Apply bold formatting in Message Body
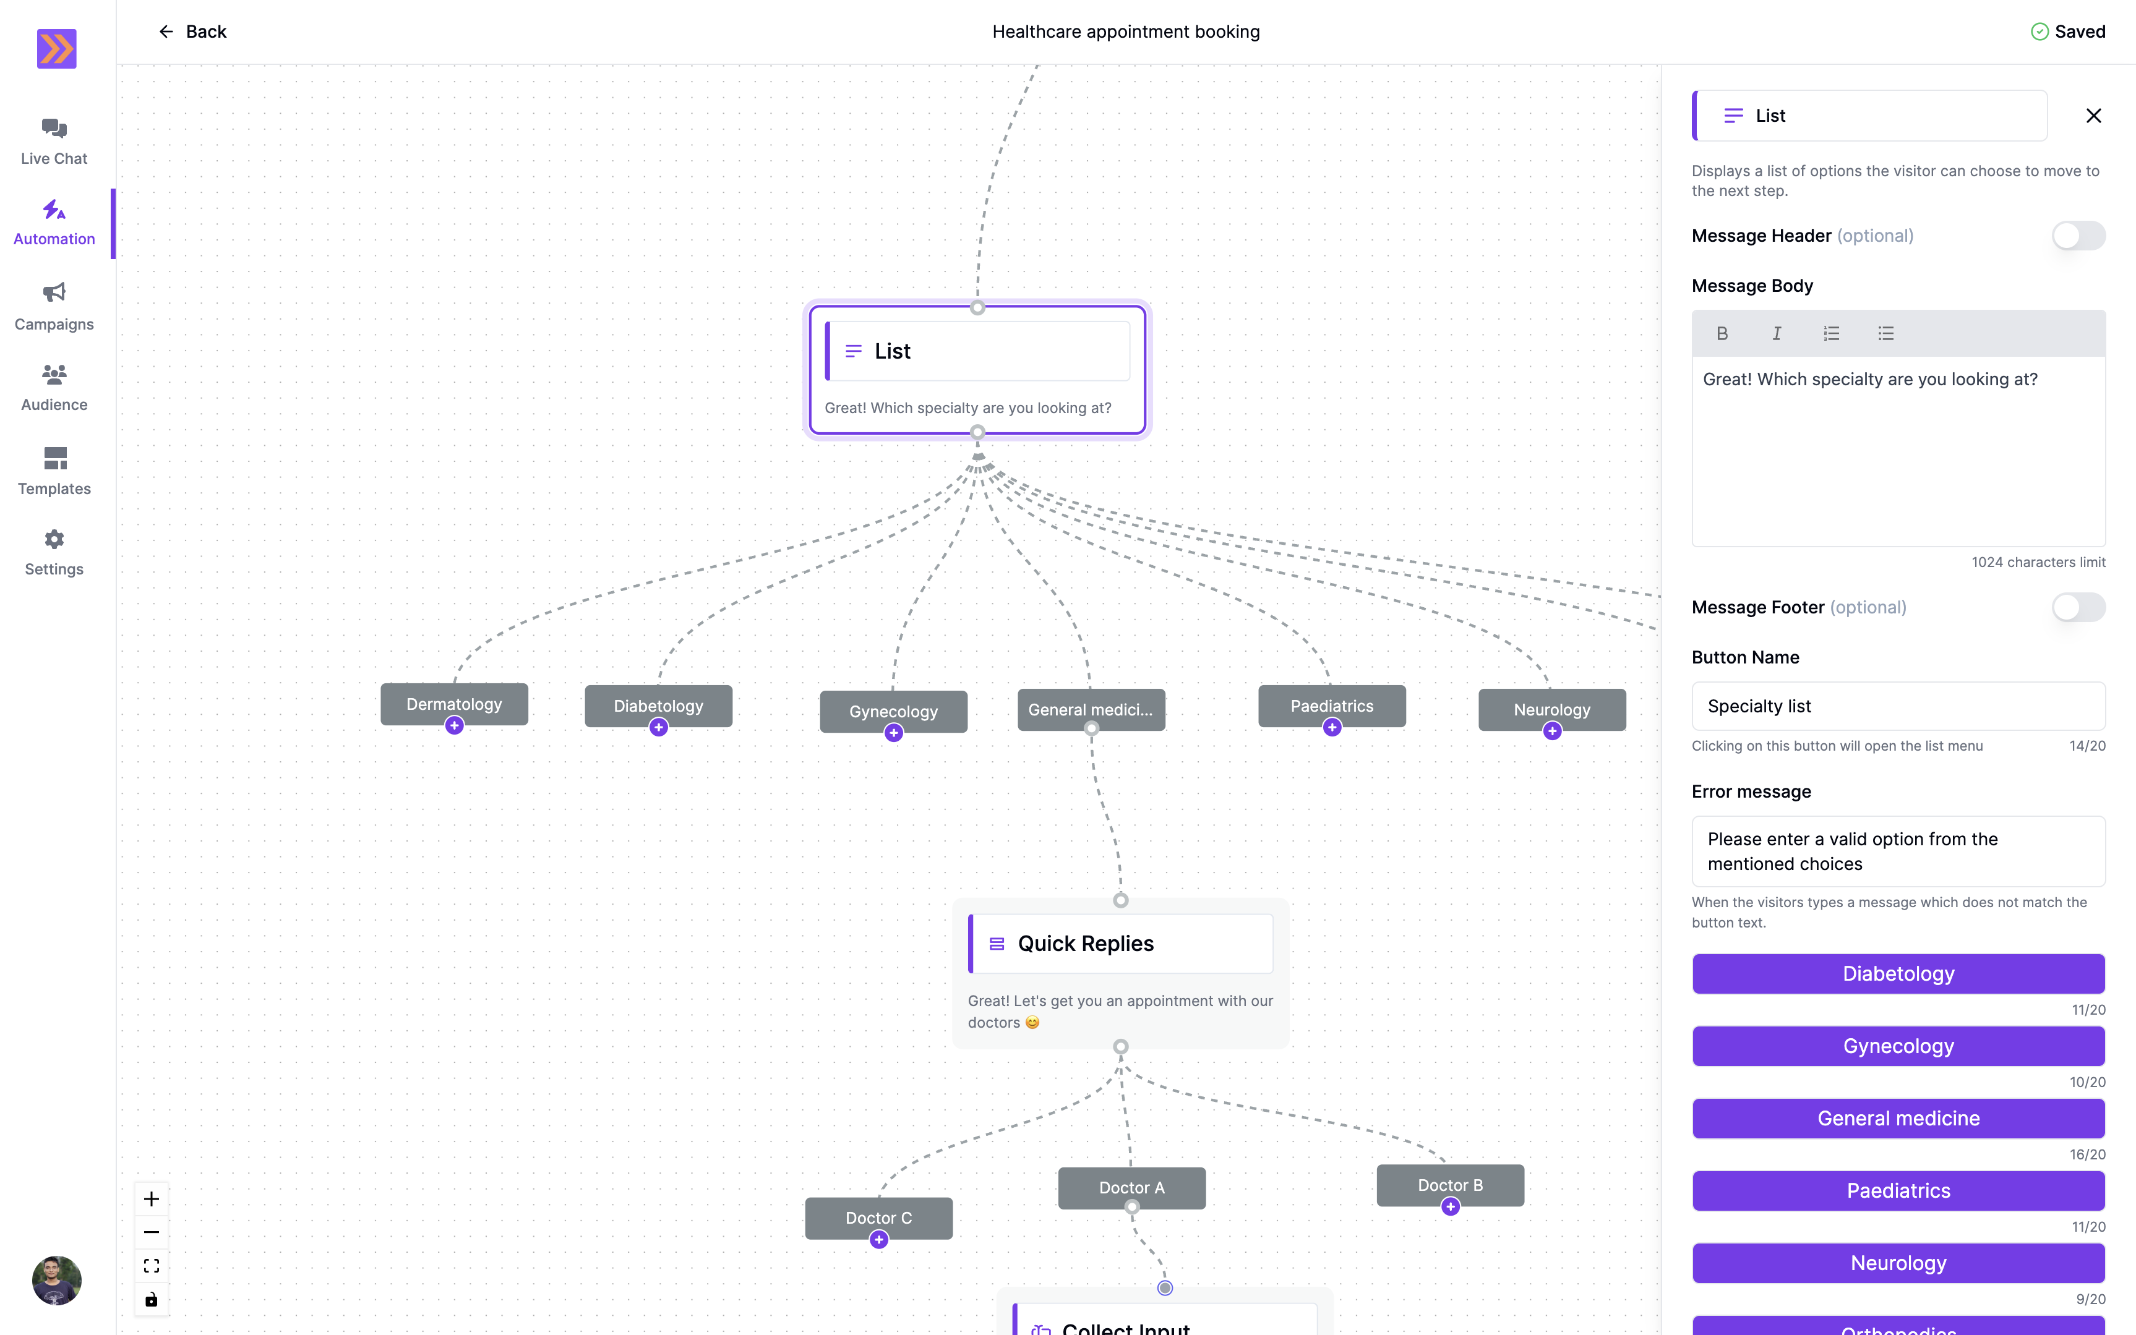Image resolution: width=2136 pixels, height=1335 pixels. tap(1722, 333)
